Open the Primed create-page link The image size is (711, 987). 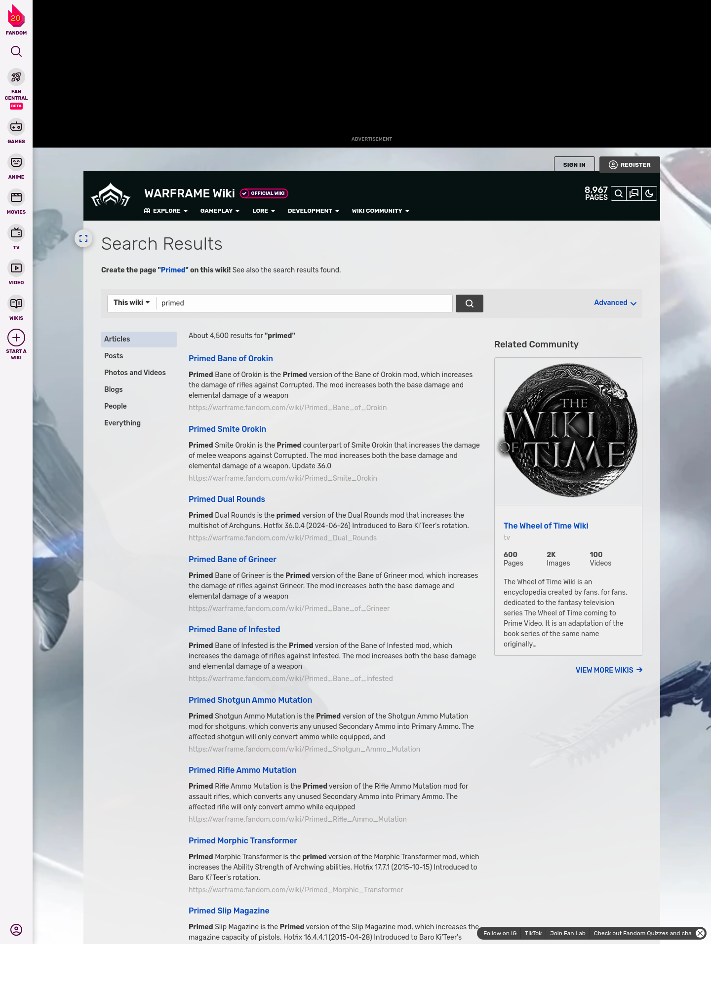[173, 270]
